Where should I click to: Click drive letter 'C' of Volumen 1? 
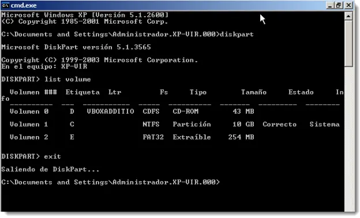click(x=72, y=125)
